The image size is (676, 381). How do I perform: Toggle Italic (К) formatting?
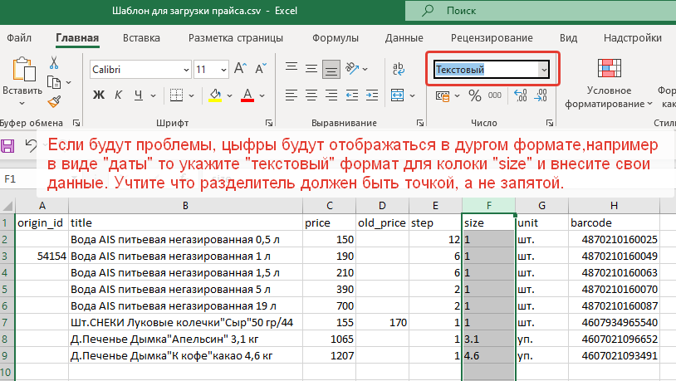(120, 95)
